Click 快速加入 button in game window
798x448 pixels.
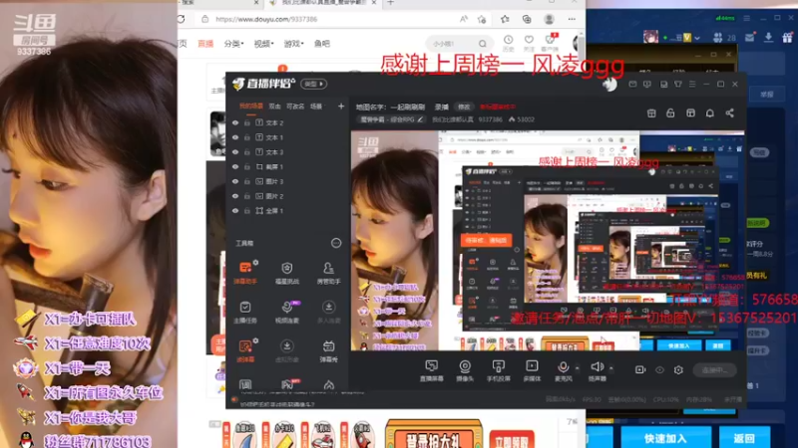(x=665, y=438)
